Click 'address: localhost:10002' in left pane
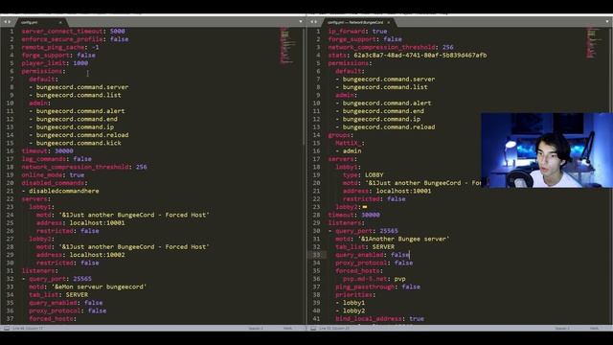 [x=80, y=255]
